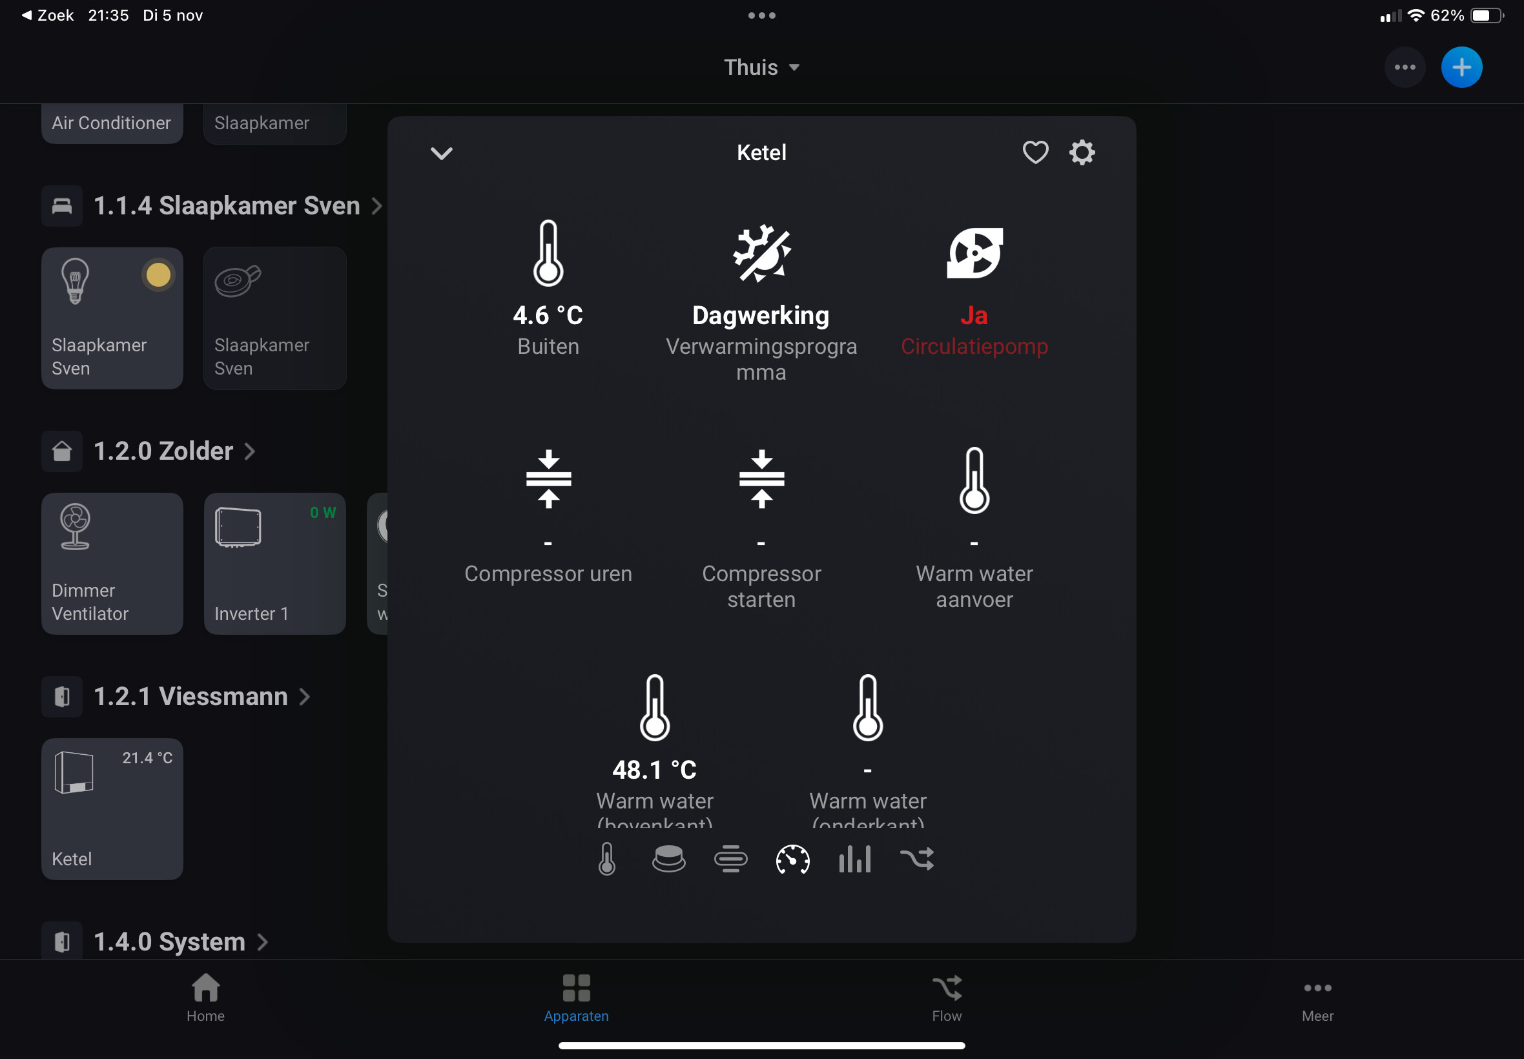This screenshot has height=1059, width=1524.
Task: Open the three-dot options next to plus
Action: [x=1405, y=67]
